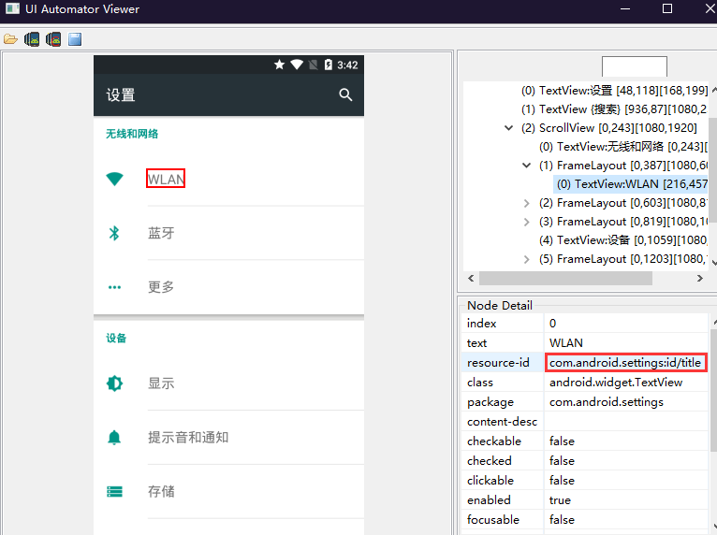Click the Node Detail vertical scrollbar thumb
The width and height of the screenshot is (717, 535).
[713, 389]
